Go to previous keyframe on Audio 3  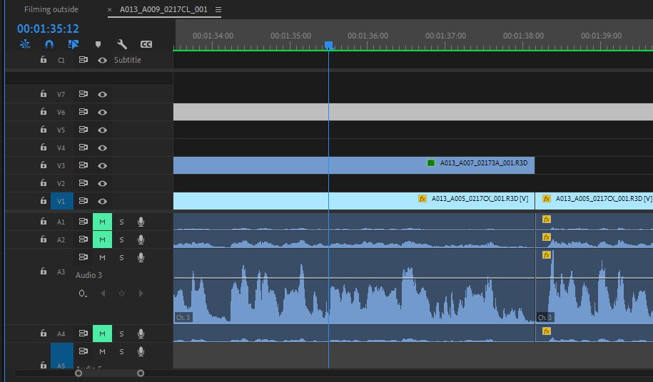coord(103,294)
